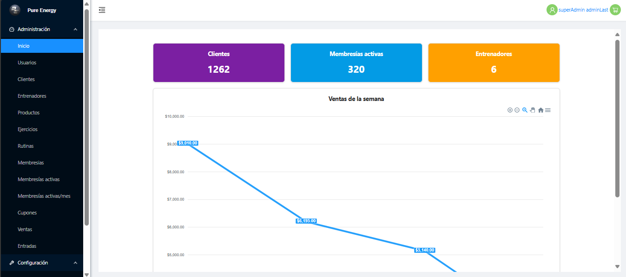
Task: Click the superAdmin adminLast user name
Action: pos(583,10)
